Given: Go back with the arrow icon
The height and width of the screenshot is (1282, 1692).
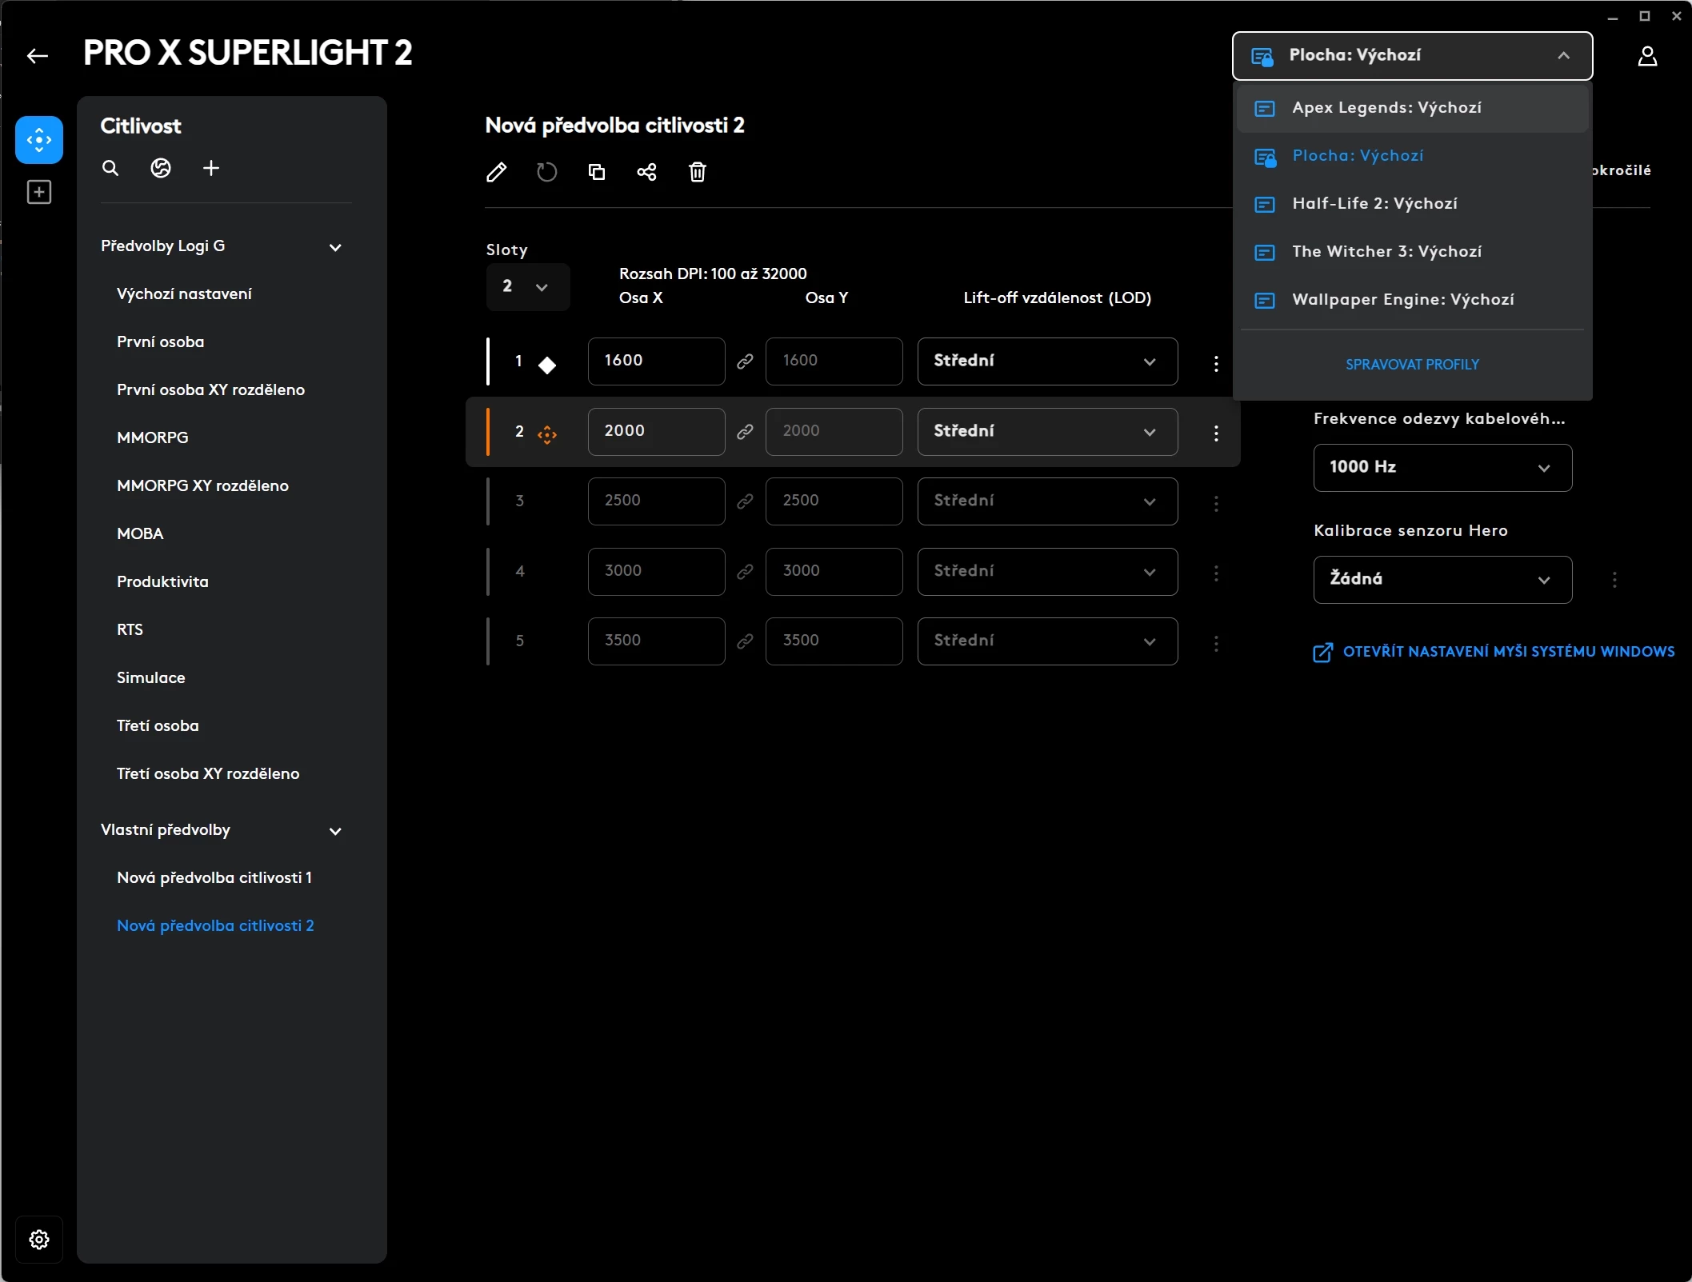Looking at the screenshot, I should 38,55.
